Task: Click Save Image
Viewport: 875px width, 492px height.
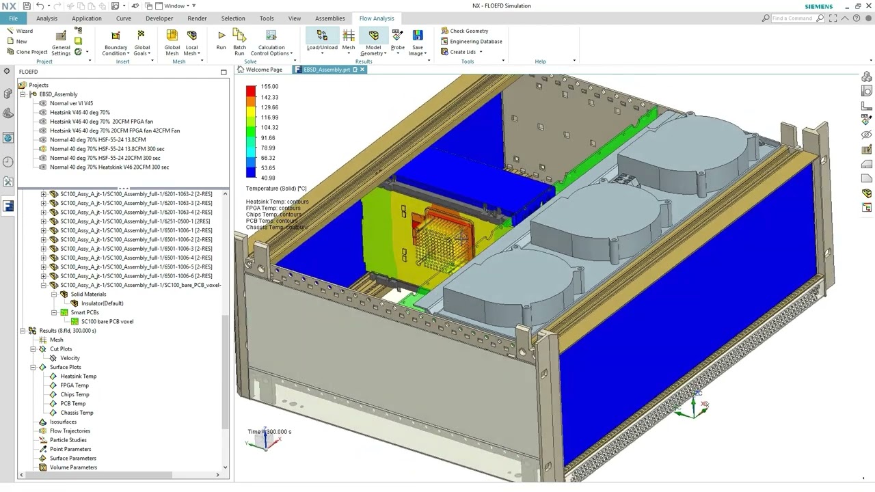Action: point(417,42)
